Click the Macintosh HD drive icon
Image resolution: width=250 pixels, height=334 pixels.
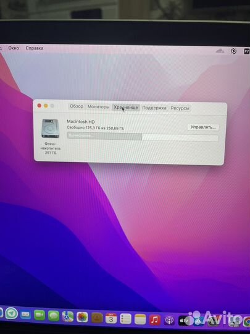[50, 129]
